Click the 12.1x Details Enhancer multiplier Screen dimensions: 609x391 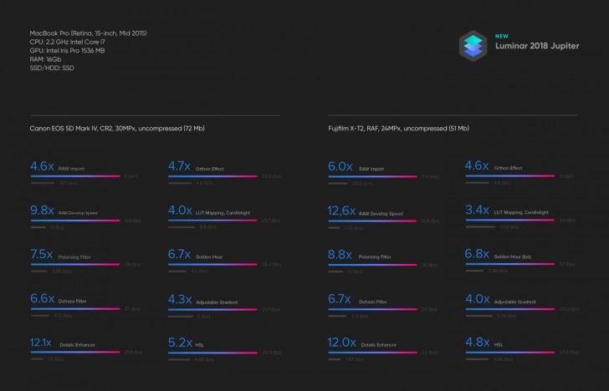[42, 343]
